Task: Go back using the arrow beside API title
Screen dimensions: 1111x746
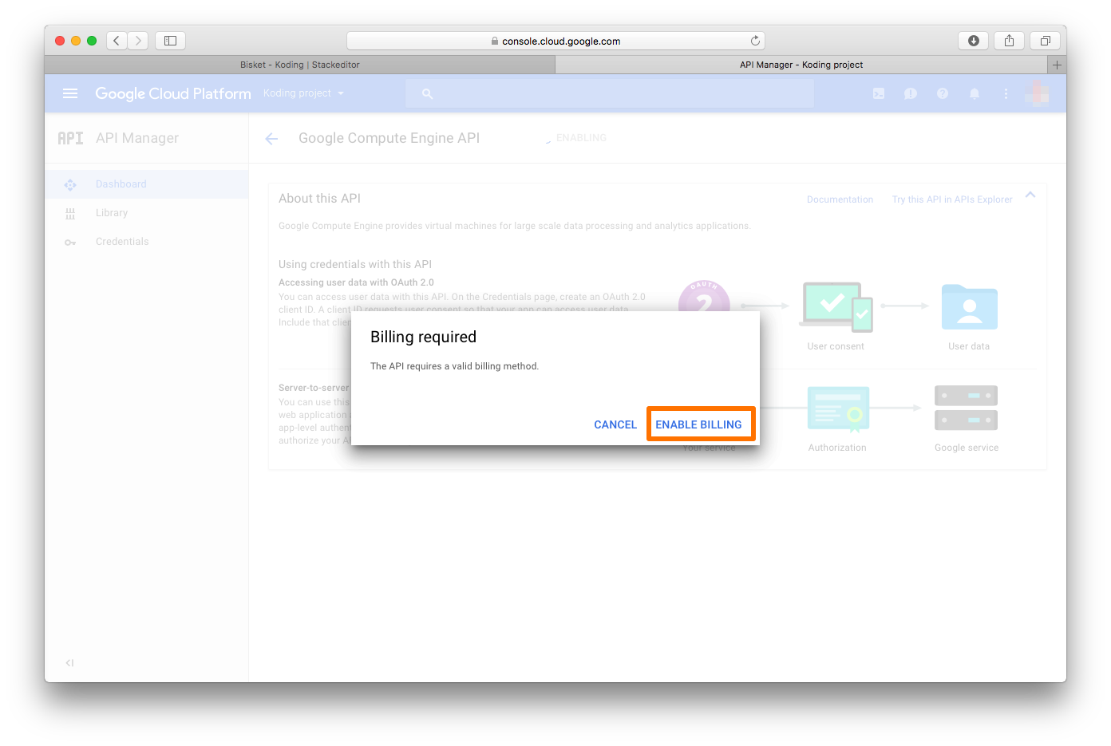Action: click(x=271, y=139)
